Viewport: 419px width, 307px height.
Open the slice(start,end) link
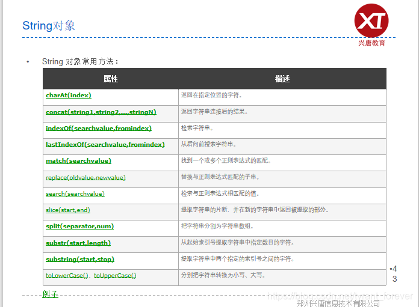68,210
